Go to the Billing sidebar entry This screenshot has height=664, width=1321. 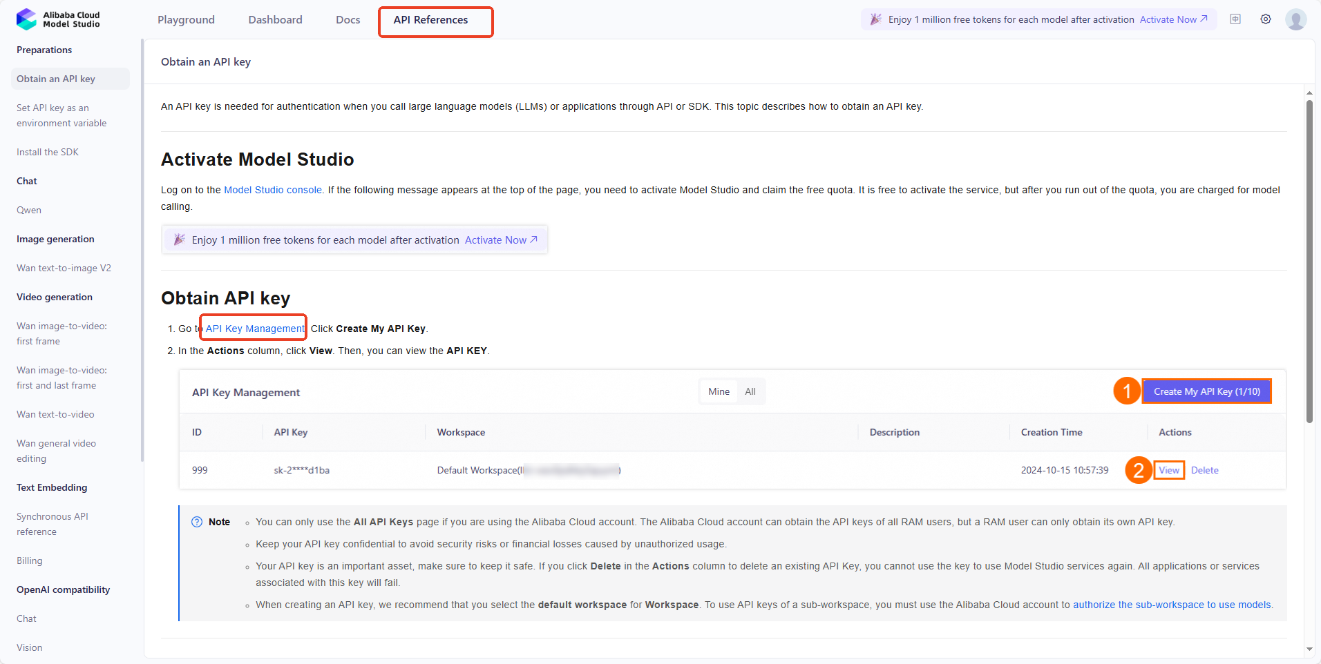pos(30,560)
